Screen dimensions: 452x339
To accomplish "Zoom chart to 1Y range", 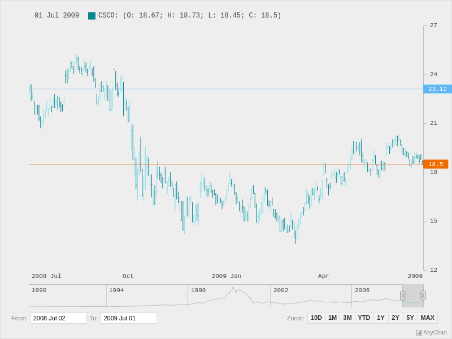I will pyautogui.click(x=381, y=318).
